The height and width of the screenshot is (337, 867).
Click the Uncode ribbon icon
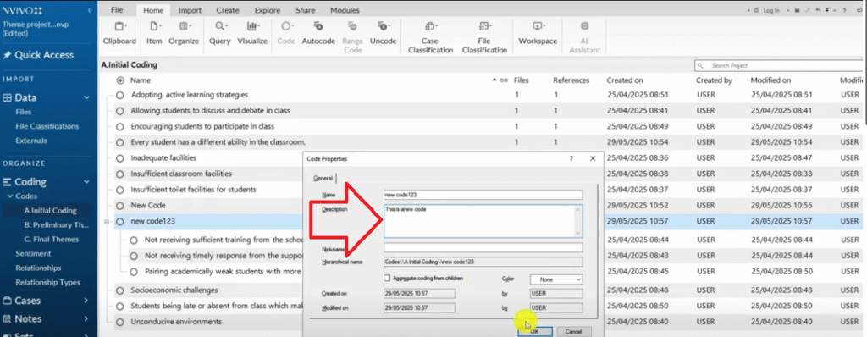[384, 33]
